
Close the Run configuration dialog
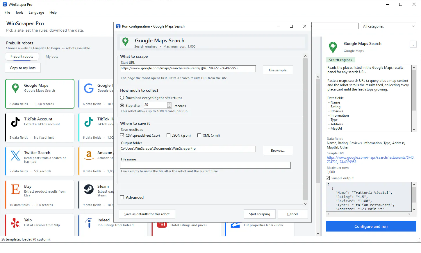point(305,26)
